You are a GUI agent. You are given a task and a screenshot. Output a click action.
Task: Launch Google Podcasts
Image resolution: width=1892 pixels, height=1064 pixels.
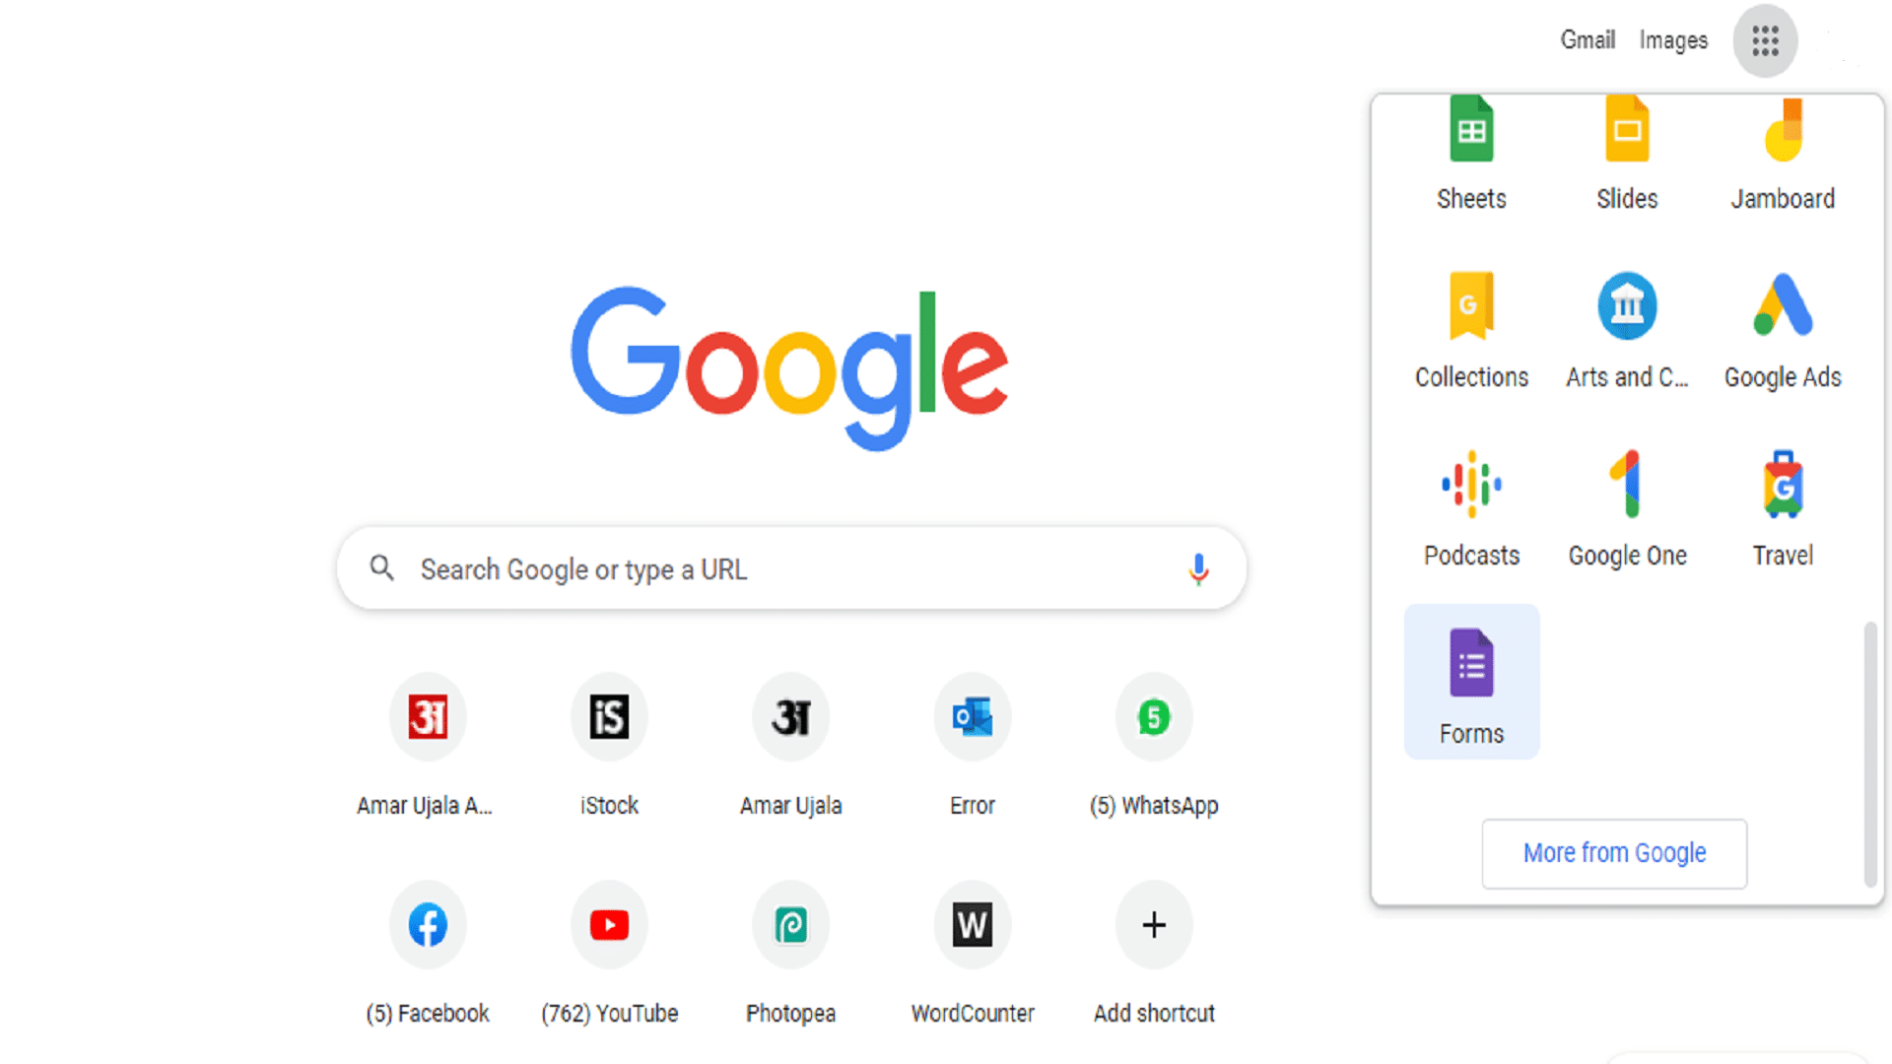pos(1471,507)
